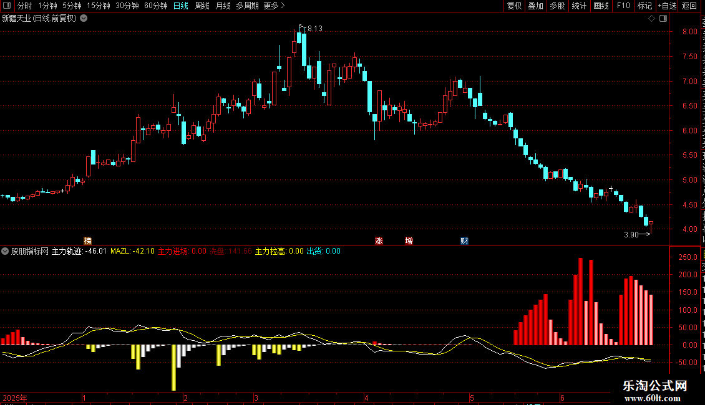Click the diamond marker icon
705x405 pixels.
coord(651,19)
